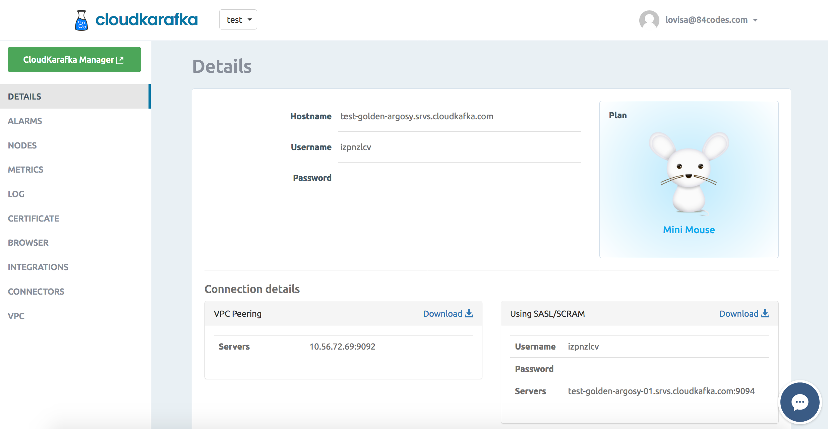Screen dimensions: 828x429
Task: Open the LOG page
Action: click(16, 194)
